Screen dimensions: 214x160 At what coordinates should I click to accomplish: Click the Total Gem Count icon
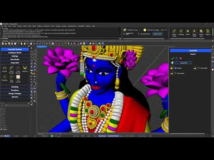click(x=125, y=30)
